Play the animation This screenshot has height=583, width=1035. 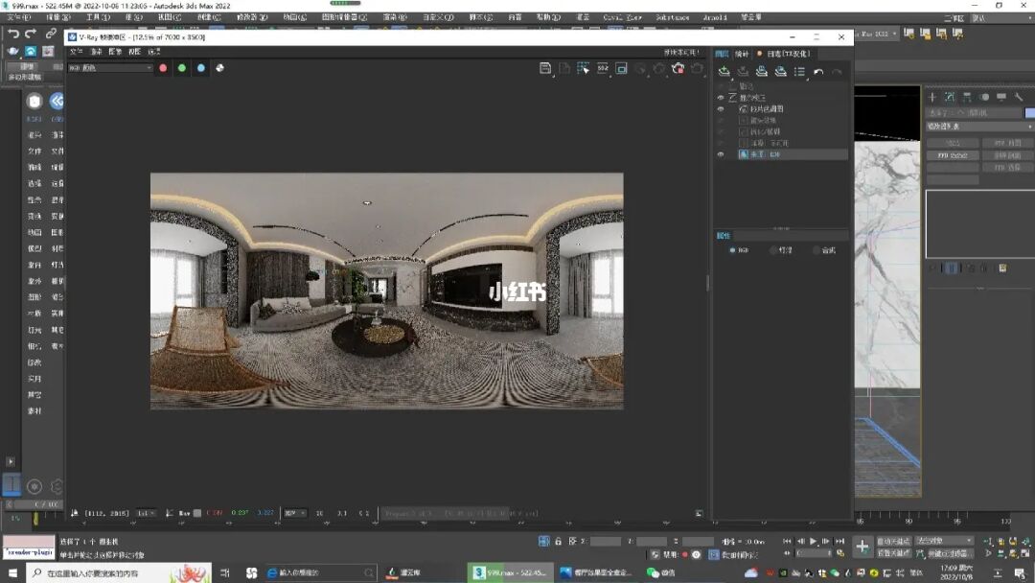814,542
